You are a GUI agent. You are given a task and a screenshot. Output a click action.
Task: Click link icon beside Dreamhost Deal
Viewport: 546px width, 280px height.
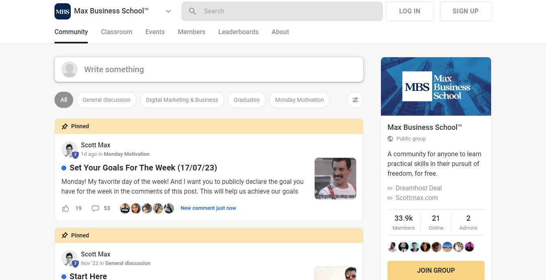[390, 188]
